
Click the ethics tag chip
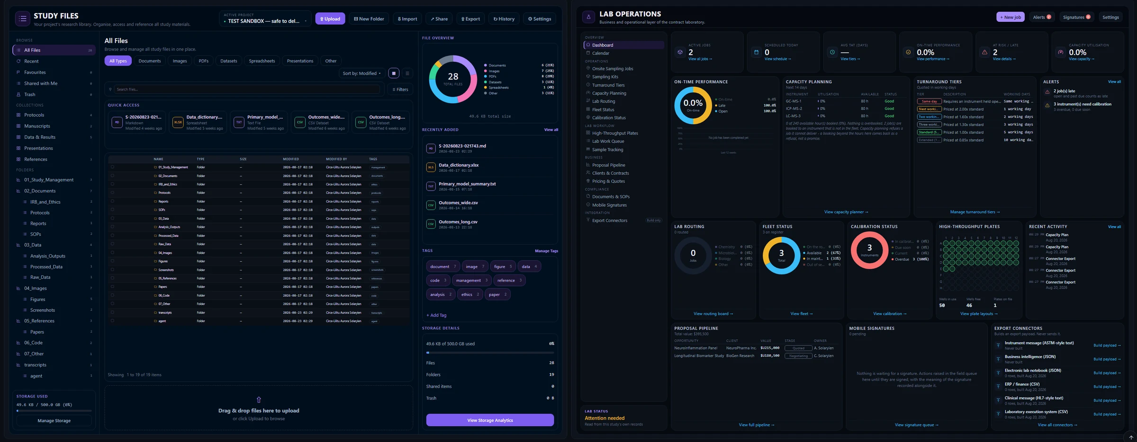[470, 294]
